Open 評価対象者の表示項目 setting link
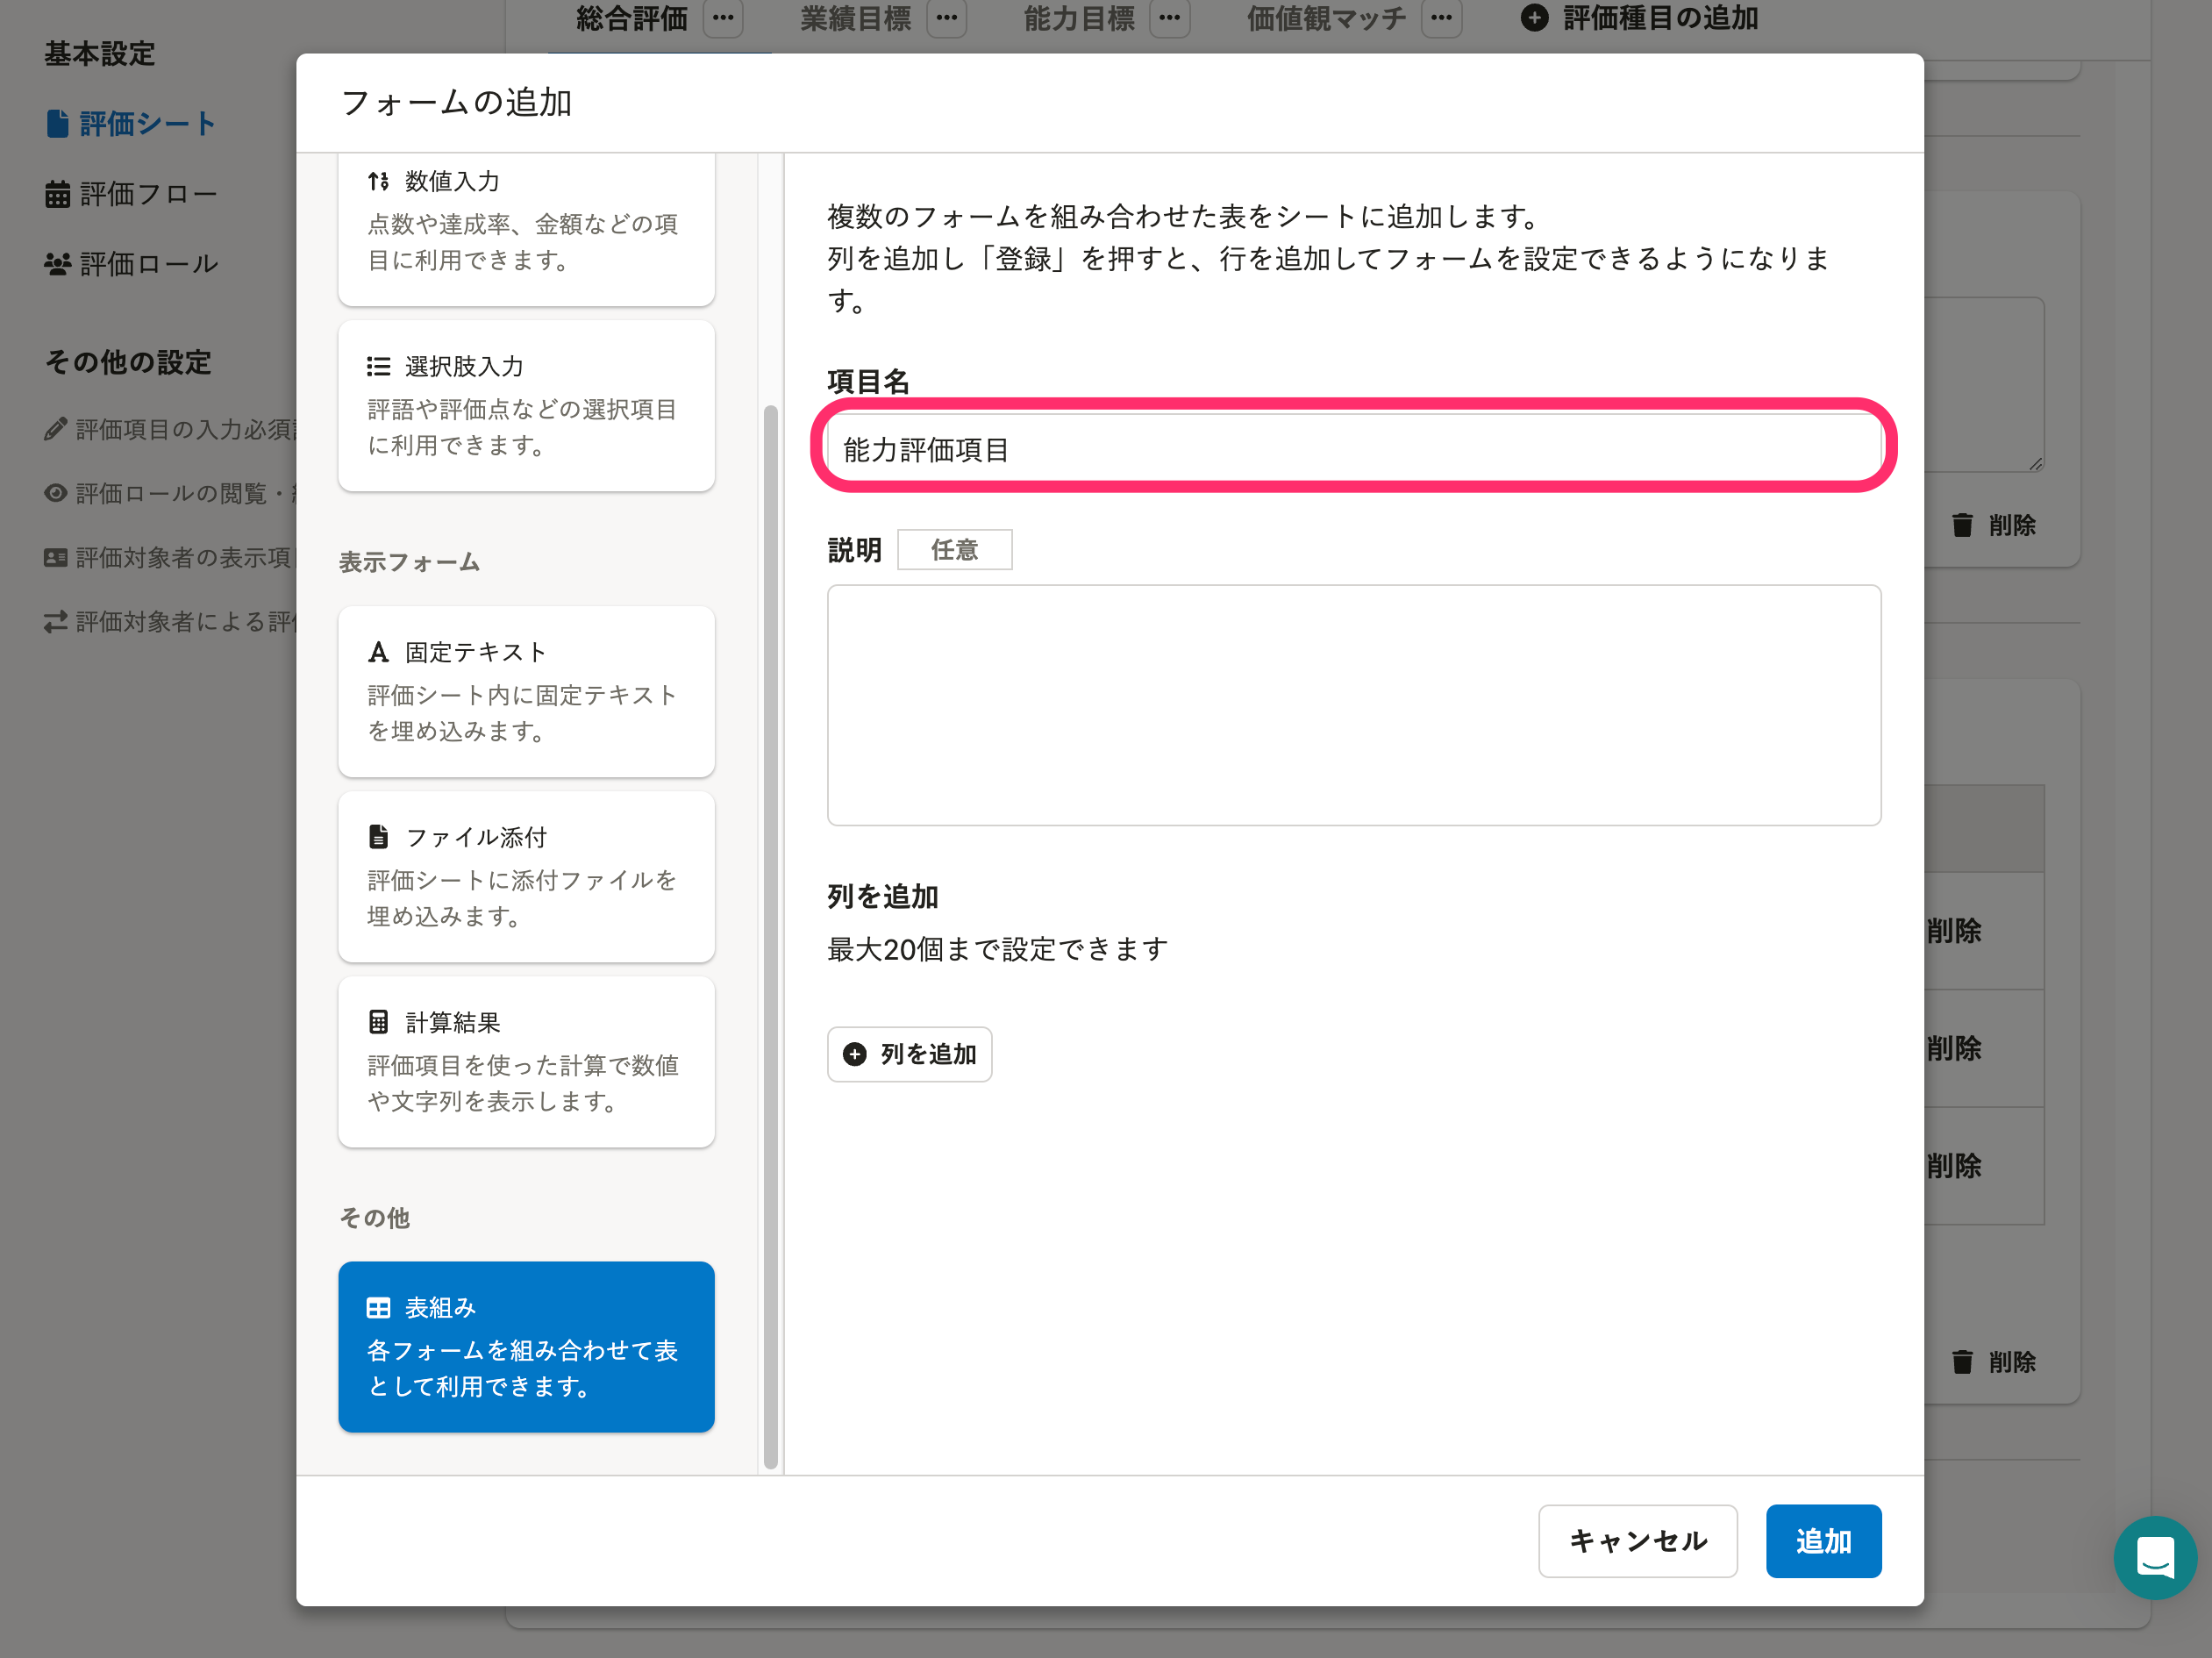The width and height of the screenshot is (2212, 1658). pyautogui.click(x=170, y=558)
